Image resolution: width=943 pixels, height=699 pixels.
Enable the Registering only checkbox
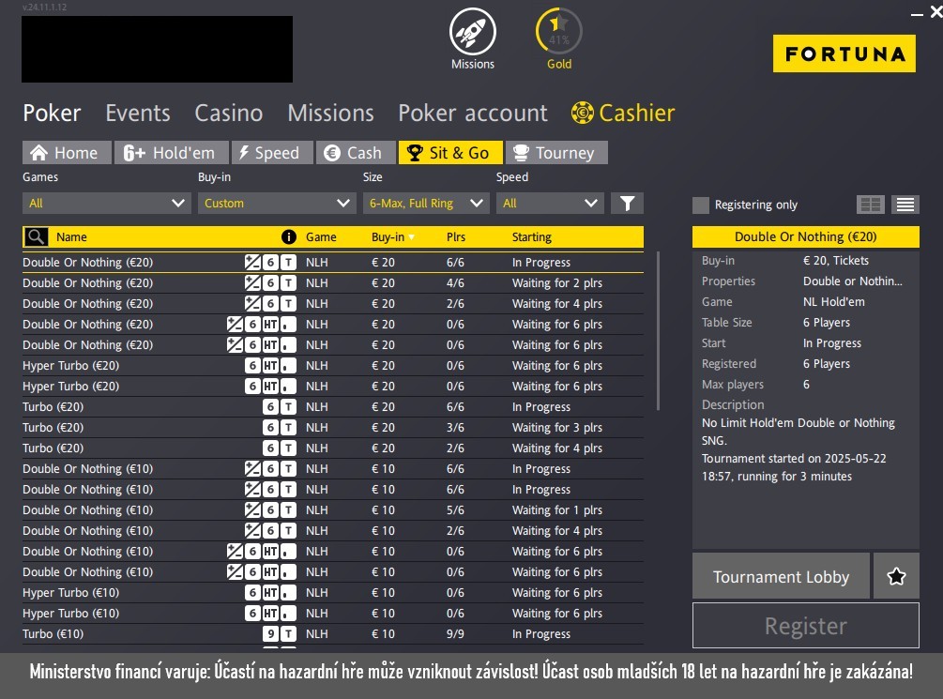[x=701, y=205]
